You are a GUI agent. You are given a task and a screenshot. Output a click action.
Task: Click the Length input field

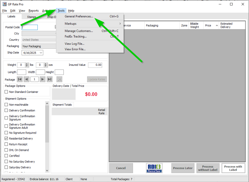(22, 72)
